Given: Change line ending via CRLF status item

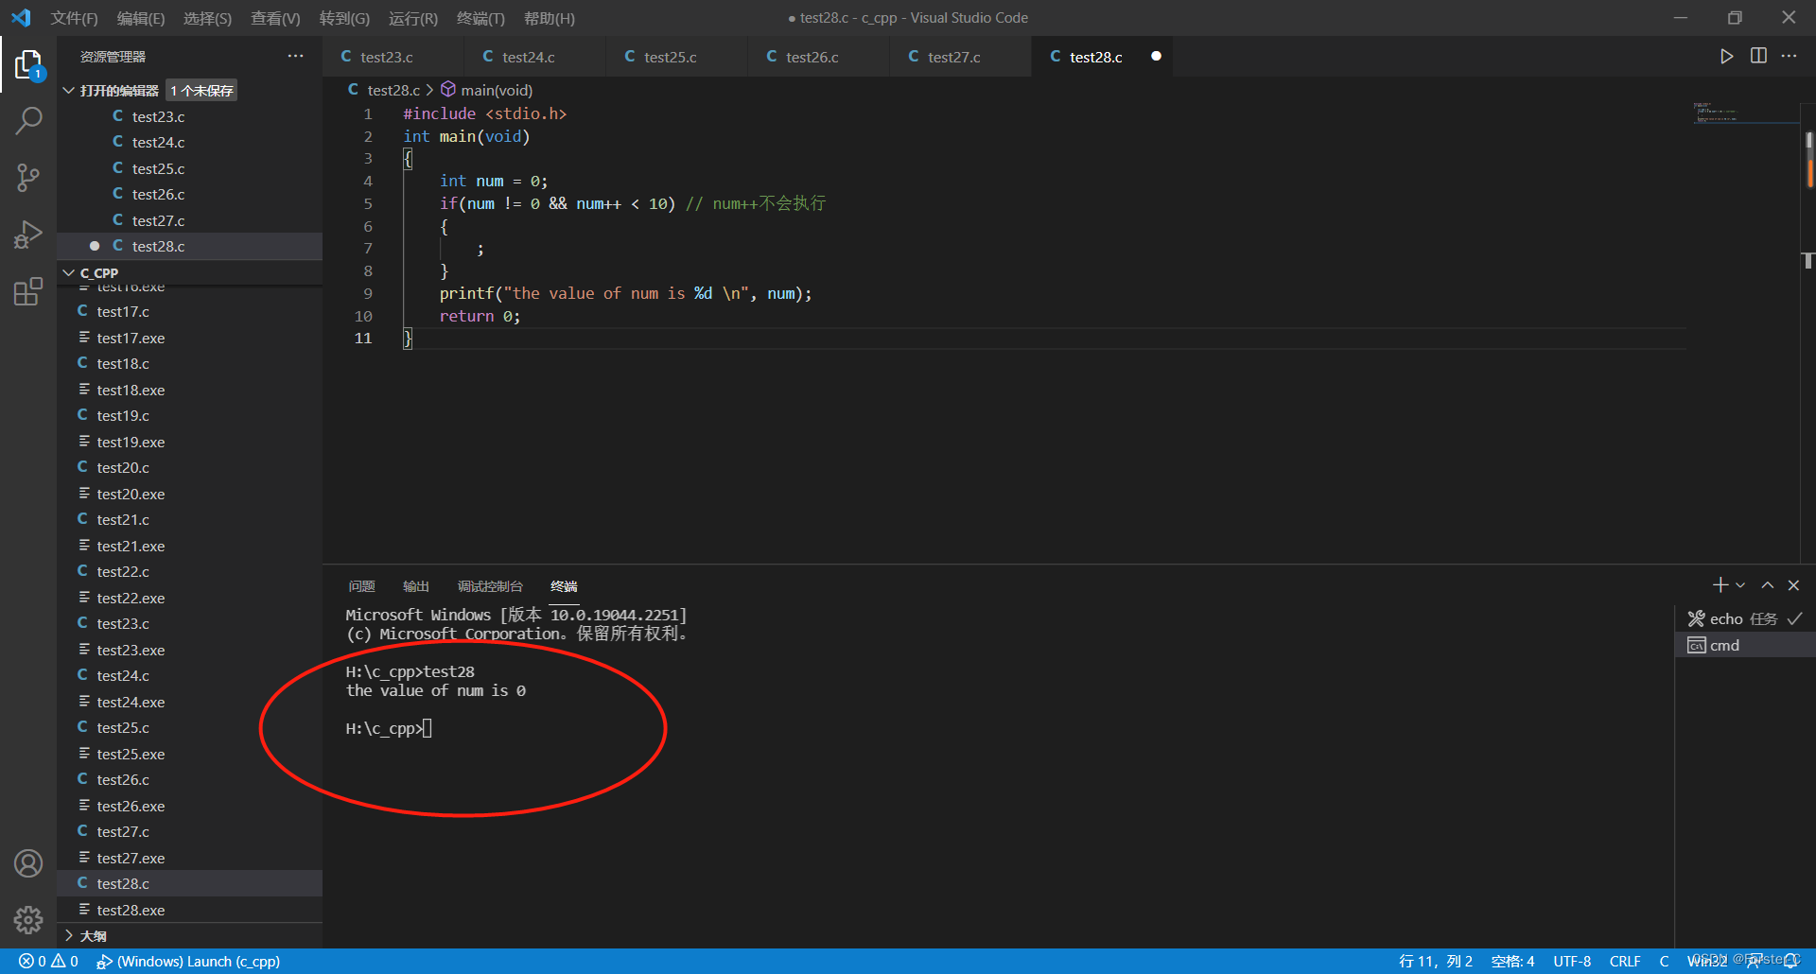Looking at the screenshot, I should 1625,961.
